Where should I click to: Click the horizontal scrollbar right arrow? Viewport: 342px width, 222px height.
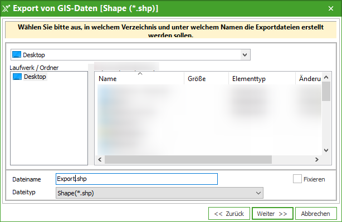(317, 160)
